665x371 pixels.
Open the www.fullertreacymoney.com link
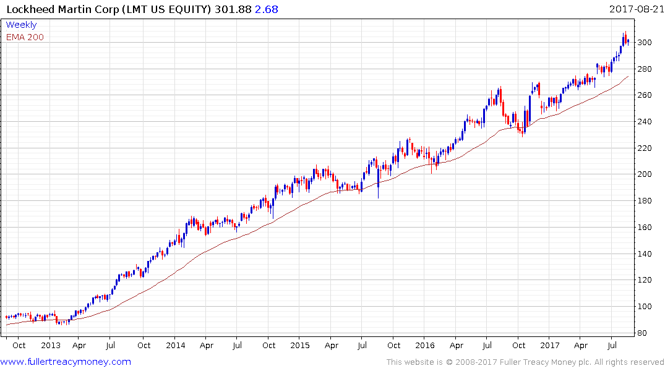point(66,362)
